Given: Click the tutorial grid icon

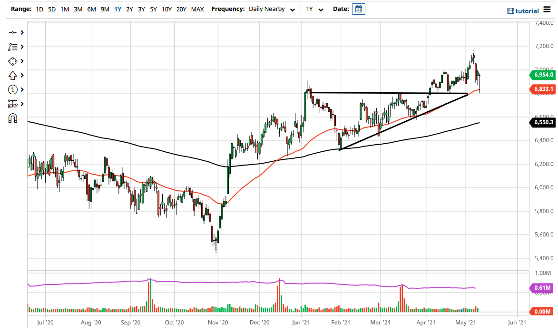Looking at the screenshot, I should coord(510,10).
